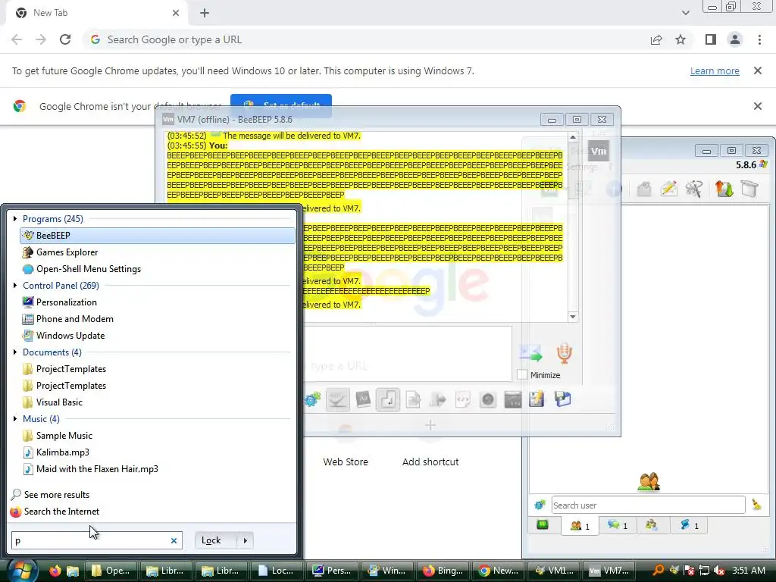Select the users tab showing 1

point(580,526)
